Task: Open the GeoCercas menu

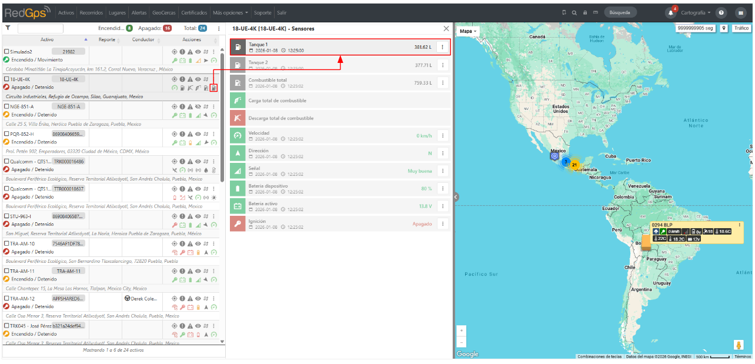Action: click(x=164, y=12)
